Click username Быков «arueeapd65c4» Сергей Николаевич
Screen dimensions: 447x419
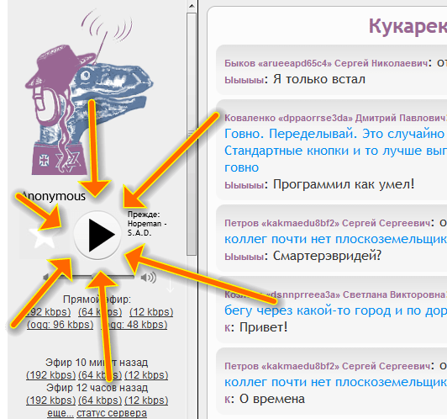point(326,63)
